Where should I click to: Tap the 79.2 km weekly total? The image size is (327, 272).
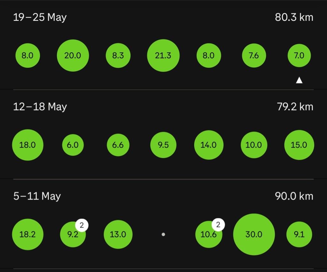point(295,106)
